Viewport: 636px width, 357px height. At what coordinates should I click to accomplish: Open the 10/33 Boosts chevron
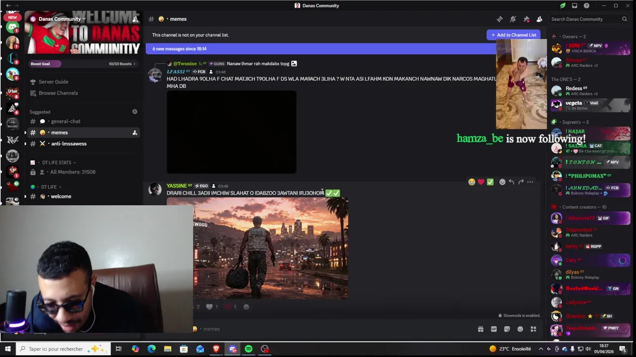pyautogui.click(x=122, y=63)
